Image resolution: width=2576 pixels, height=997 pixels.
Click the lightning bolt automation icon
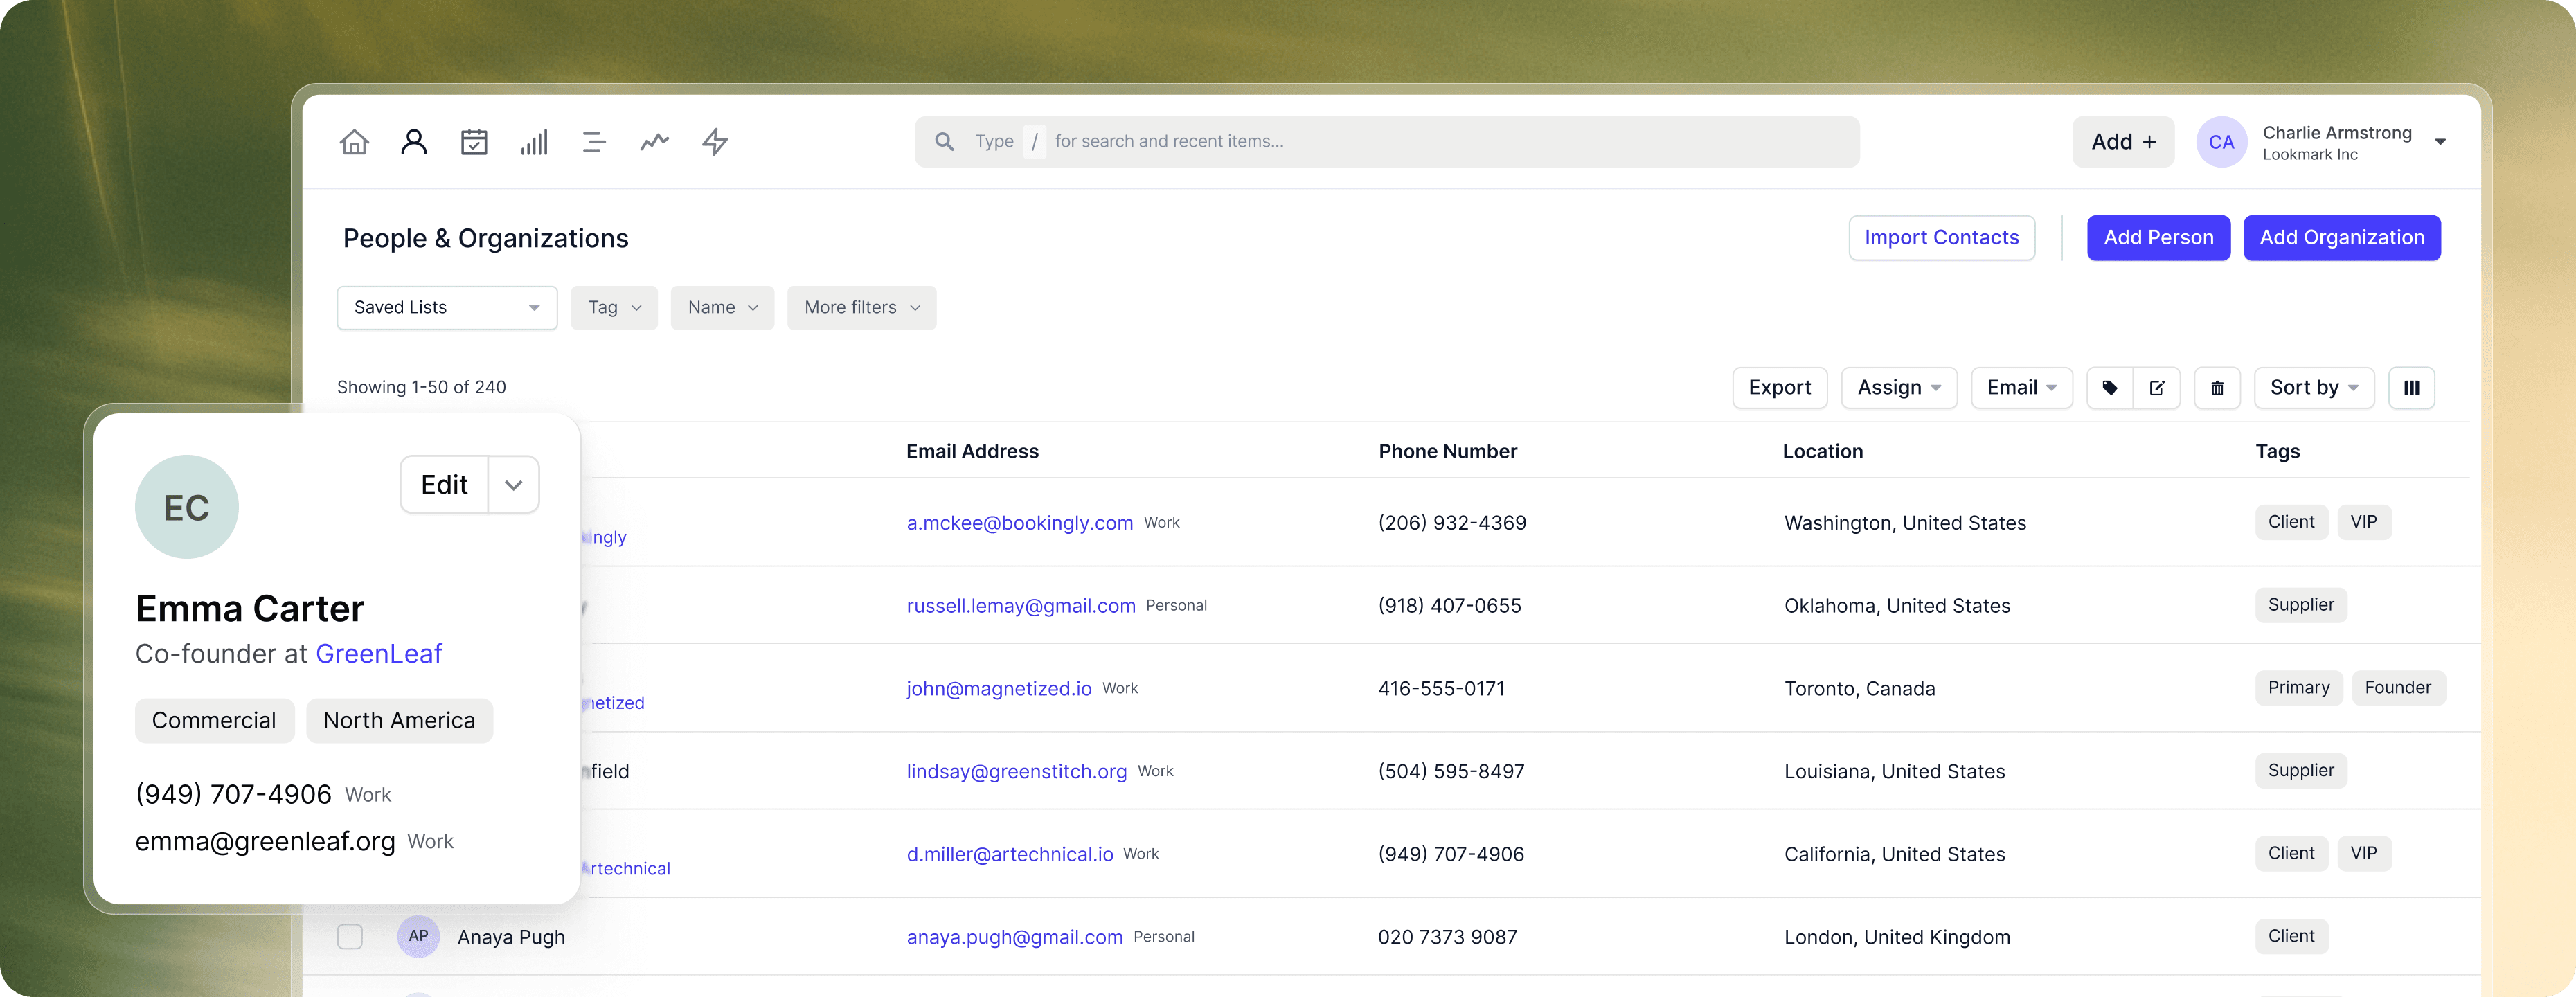point(715,142)
